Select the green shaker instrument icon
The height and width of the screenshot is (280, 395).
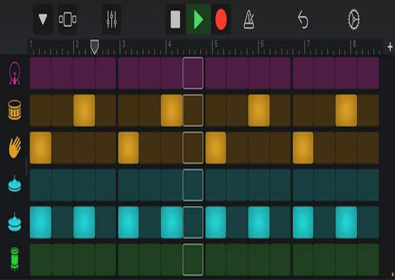pyautogui.click(x=14, y=259)
